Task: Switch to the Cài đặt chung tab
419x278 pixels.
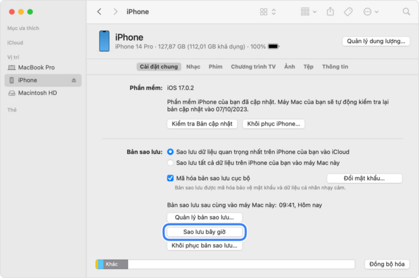Action: tap(159, 67)
